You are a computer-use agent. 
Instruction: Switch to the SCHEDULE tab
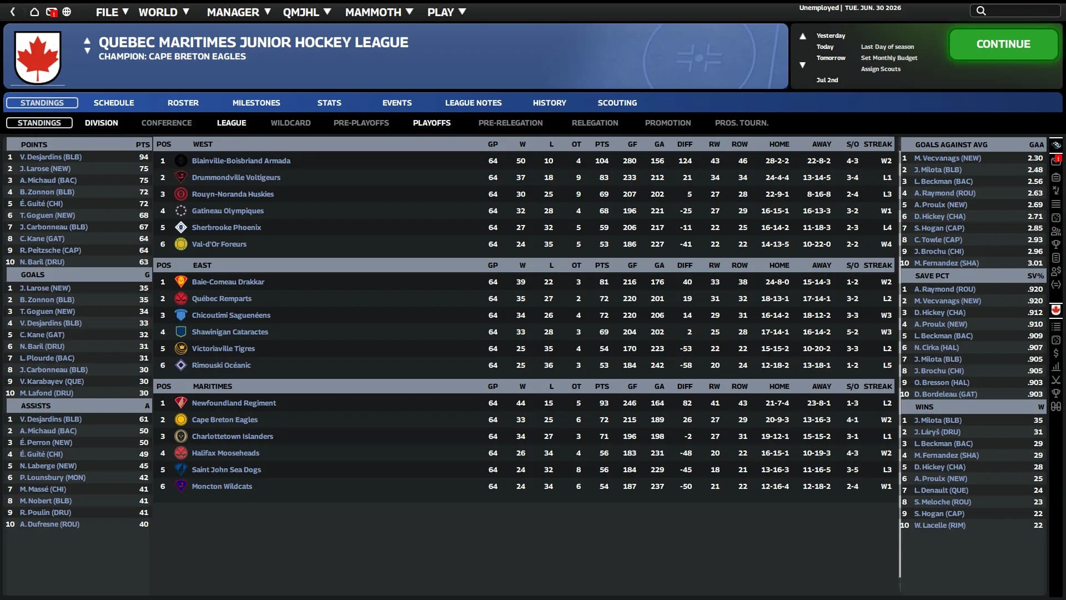(114, 103)
